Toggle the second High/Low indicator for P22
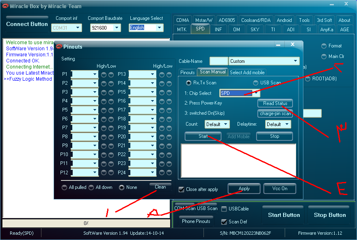Viewport: 357px width, 240px height. [x=169, y=155]
